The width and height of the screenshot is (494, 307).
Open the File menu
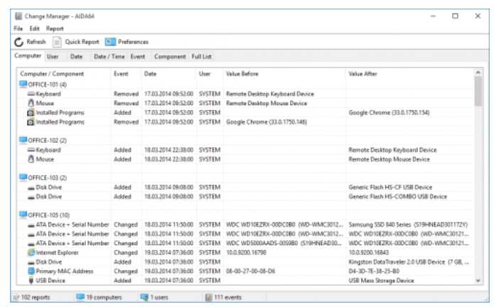18,28
